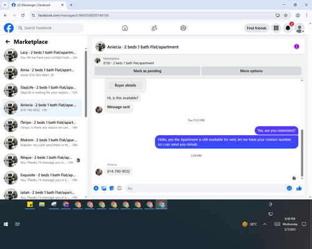Send a thumbs up like
Screen dimensions: 312x249
click(x=299, y=188)
